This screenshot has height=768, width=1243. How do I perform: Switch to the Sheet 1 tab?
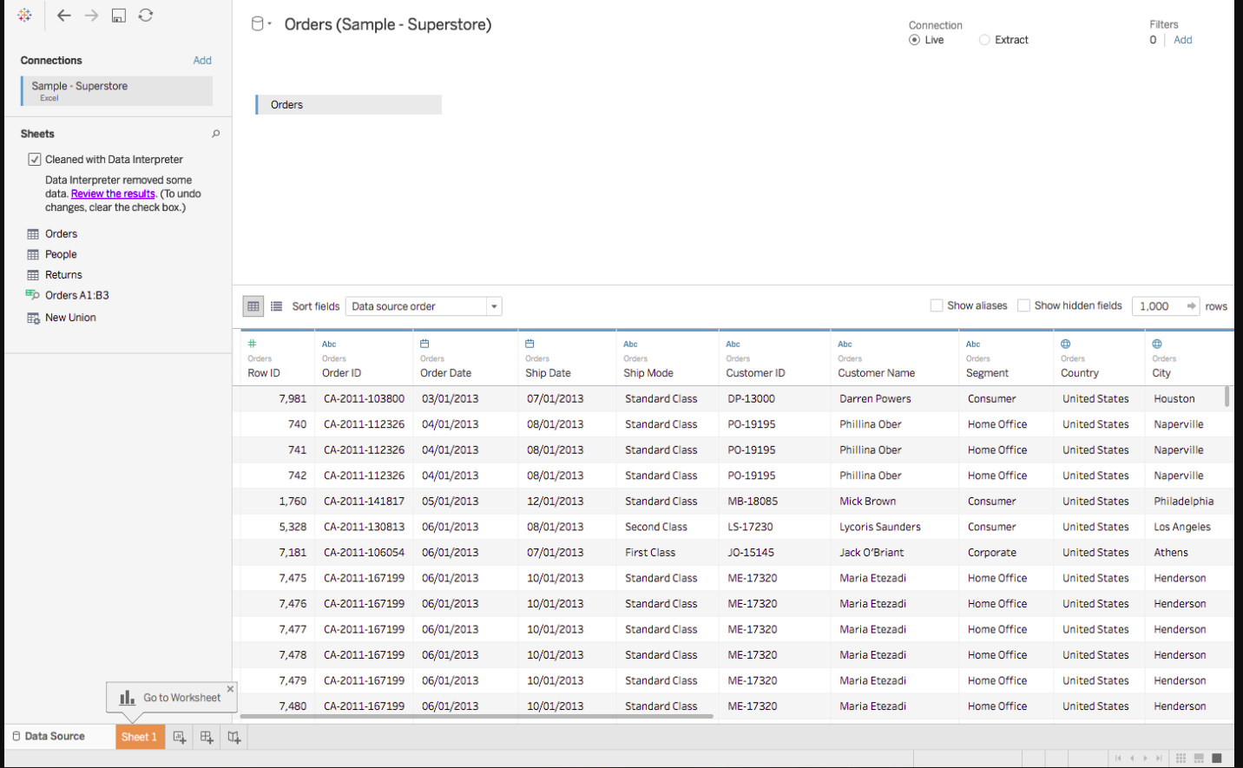click(x=139, y=737)
